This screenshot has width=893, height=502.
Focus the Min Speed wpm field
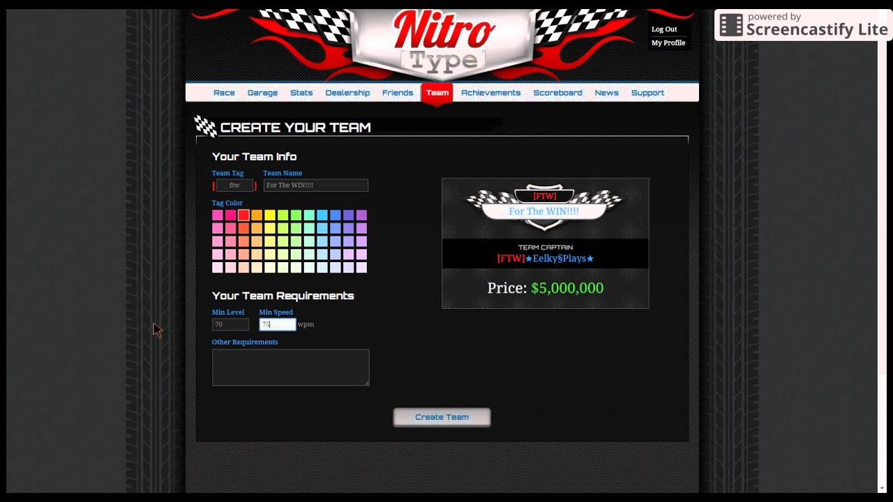tap(278, 324)
